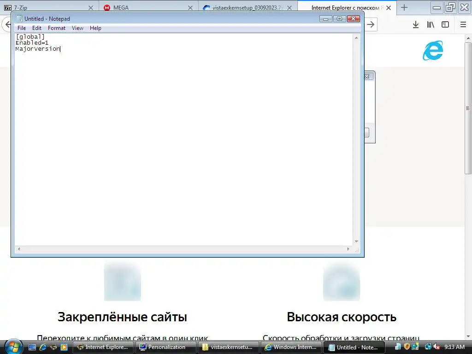Click the security shield tray icon
The width and height of the screenshot is (472, 354).
[x=407, y=347]
